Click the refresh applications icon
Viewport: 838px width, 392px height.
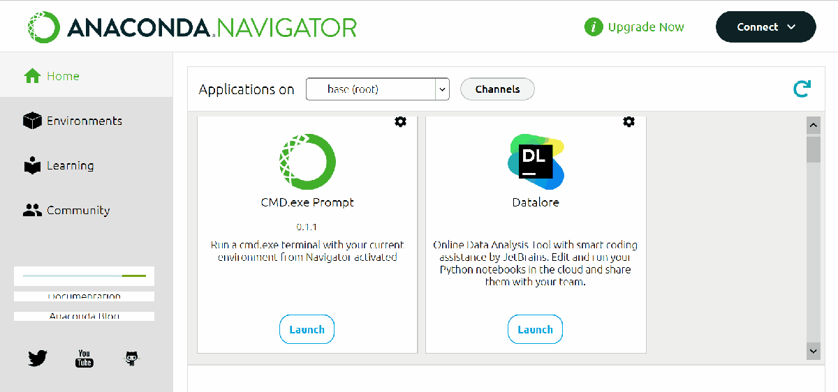tap(802, 89)
